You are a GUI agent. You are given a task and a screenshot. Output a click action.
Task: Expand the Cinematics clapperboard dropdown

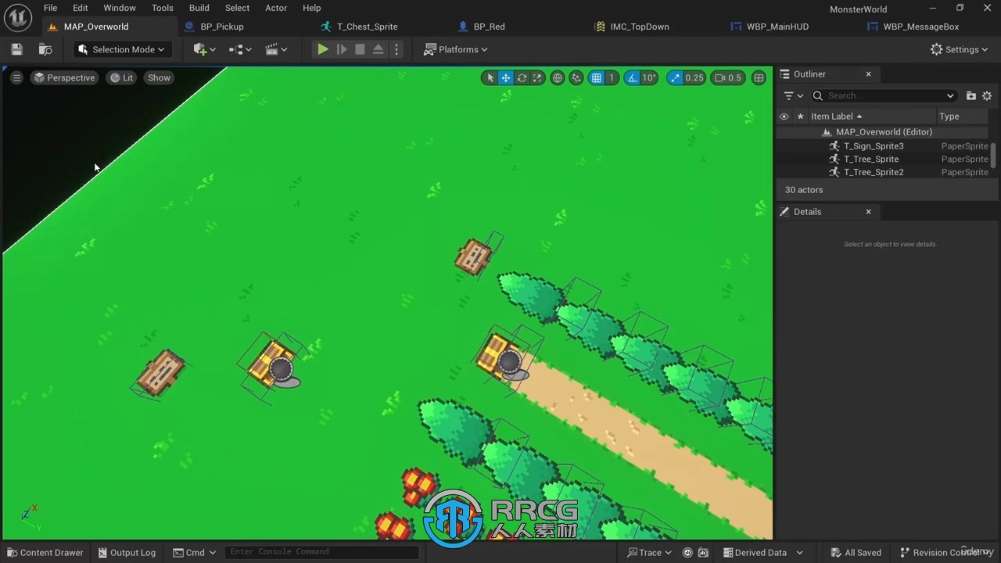pos(276,49)
